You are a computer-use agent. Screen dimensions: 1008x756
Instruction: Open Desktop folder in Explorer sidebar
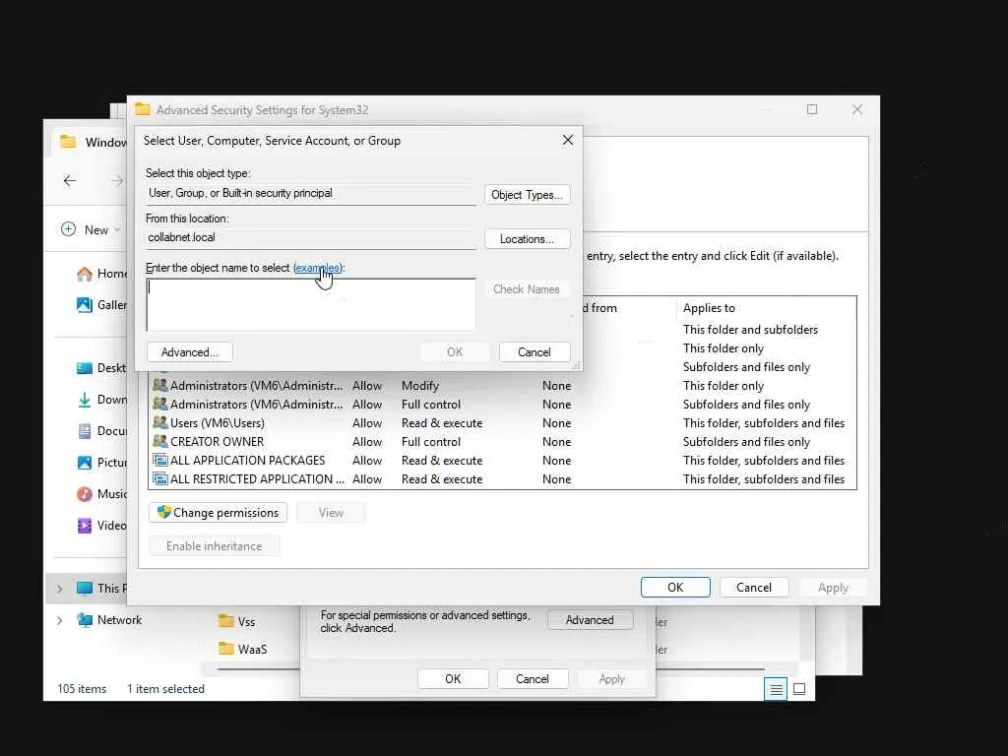point(102,368)
